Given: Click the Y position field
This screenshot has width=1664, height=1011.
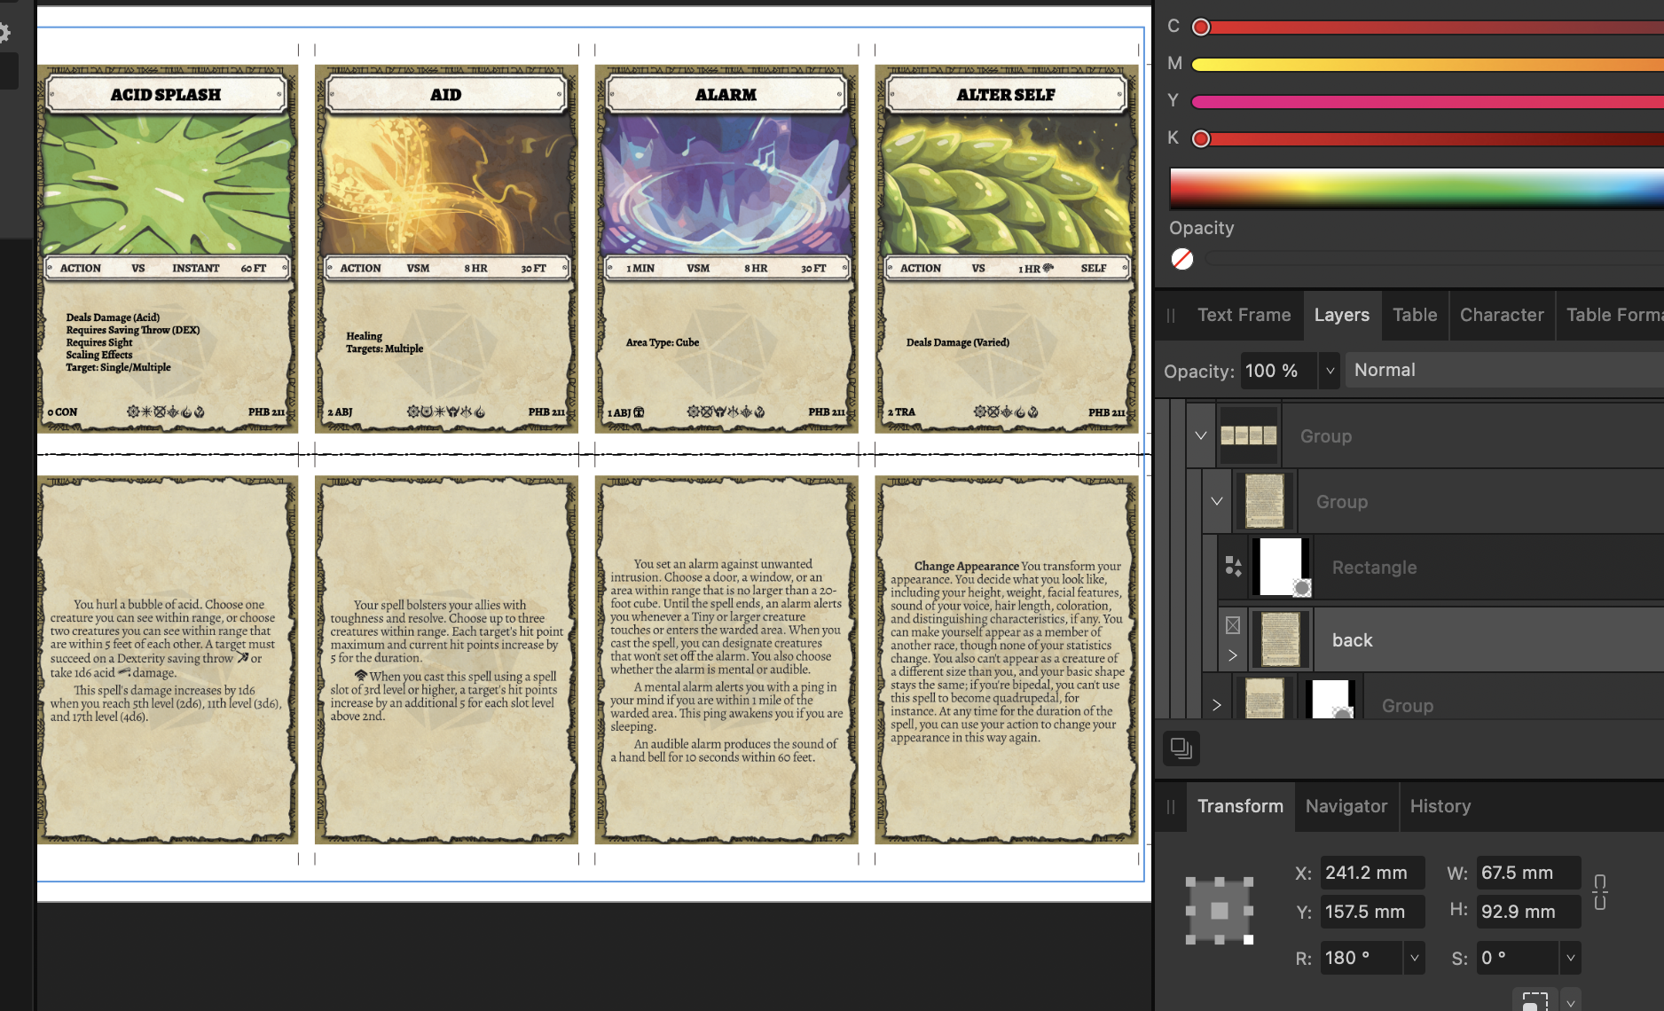Looking at the screenshot, I should tap(1372, 912).
